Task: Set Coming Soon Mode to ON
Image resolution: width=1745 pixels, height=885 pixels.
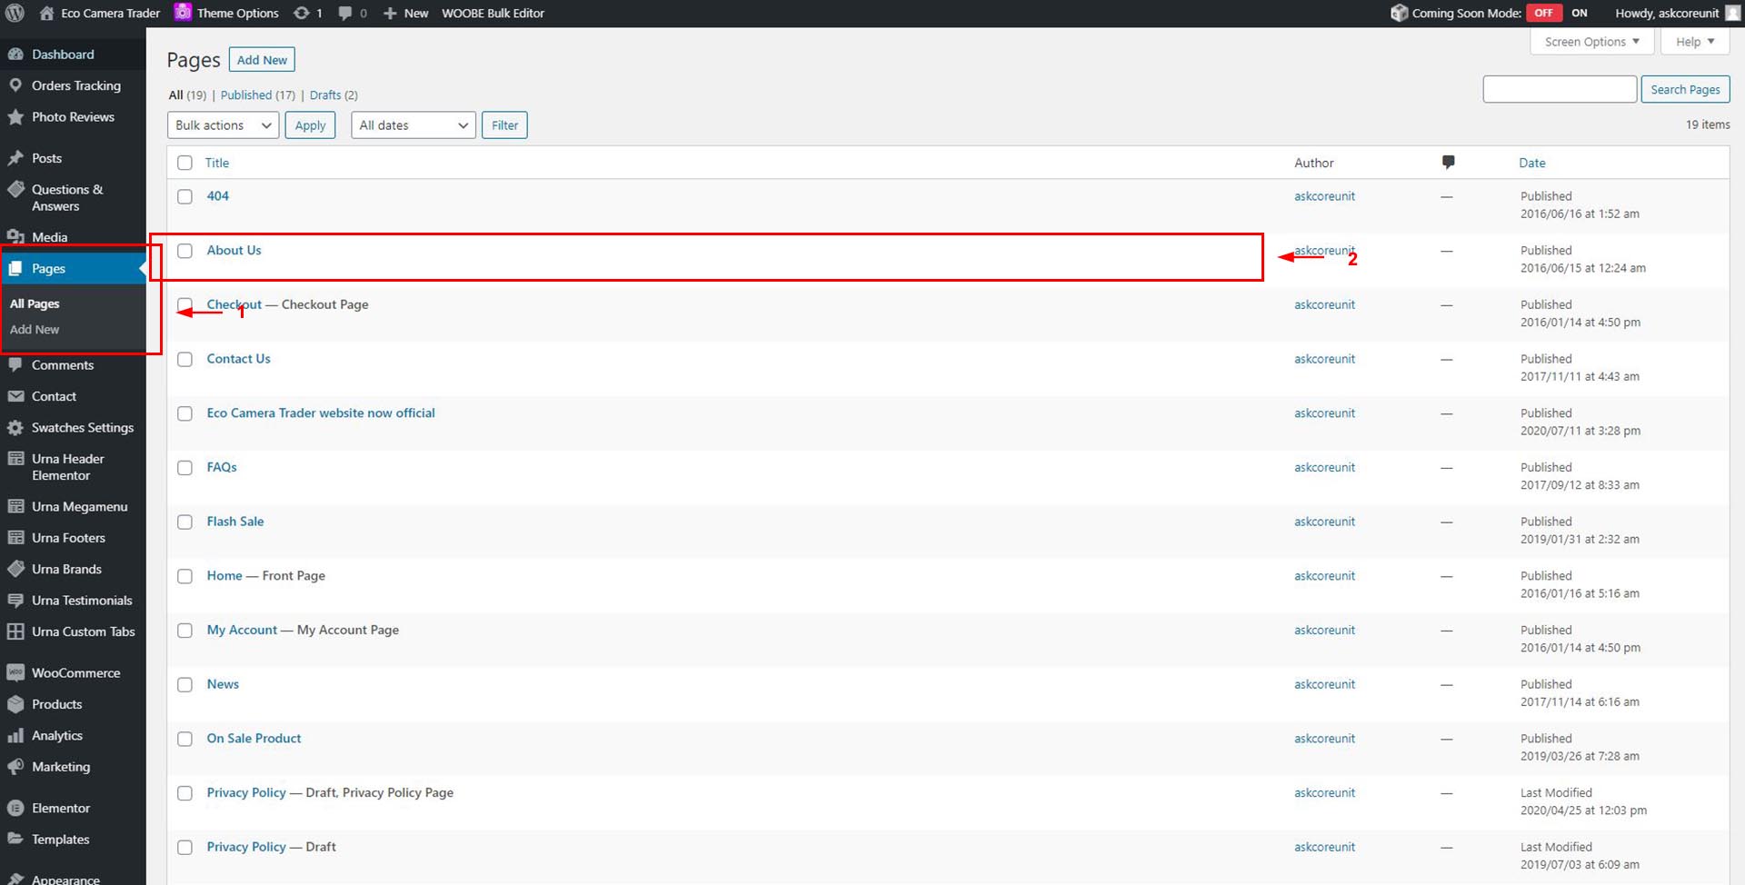Action: (1580, 13)
